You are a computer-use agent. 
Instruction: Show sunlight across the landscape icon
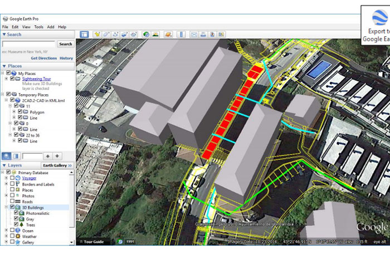click(155, 35)
